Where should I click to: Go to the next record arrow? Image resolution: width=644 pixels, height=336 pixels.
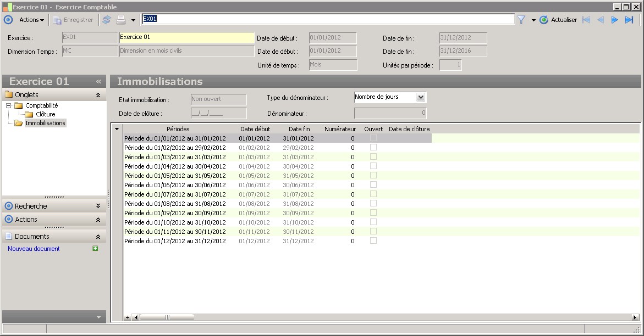pyautogui.click(x=615, y=20)
